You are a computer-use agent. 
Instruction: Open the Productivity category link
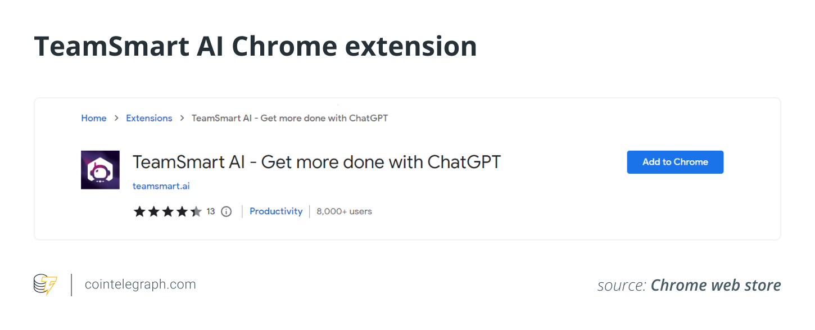point(276,211)
